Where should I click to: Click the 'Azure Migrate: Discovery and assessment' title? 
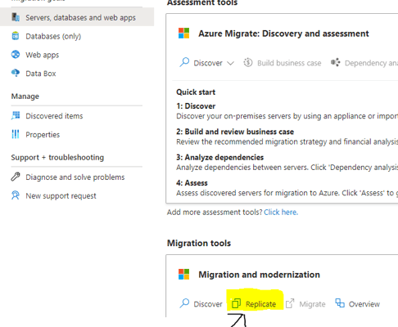click(283, 34)
